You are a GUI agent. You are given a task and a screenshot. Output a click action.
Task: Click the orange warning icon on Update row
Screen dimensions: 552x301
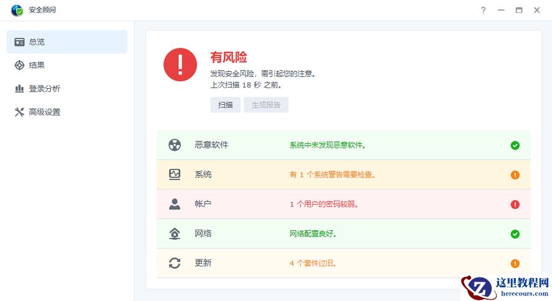[x=515, y=263]
